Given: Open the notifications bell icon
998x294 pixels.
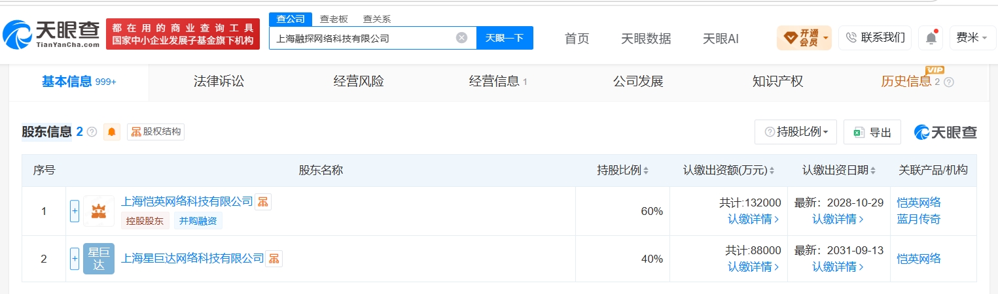Looking at the screenshot, I should (931, 38).
